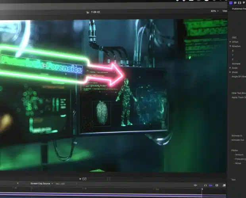Open the Video inspector filmstrip icon
Screen dimensions: 246x198
coord(239,3)
